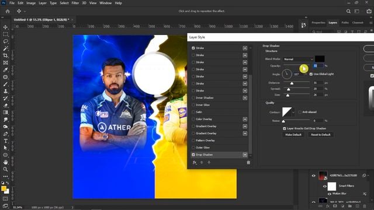Select the Smudge tool

coord(5,120)
